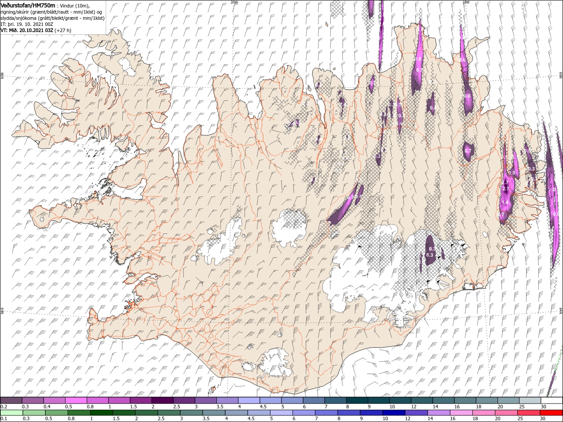Screen dimensions: 563x422
Task: Click dark teal 8 snow scale swatch
Action: click(x=357, y=400)
